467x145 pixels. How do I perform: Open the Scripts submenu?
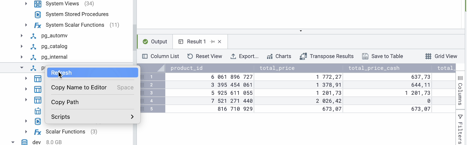pos(92,117)
